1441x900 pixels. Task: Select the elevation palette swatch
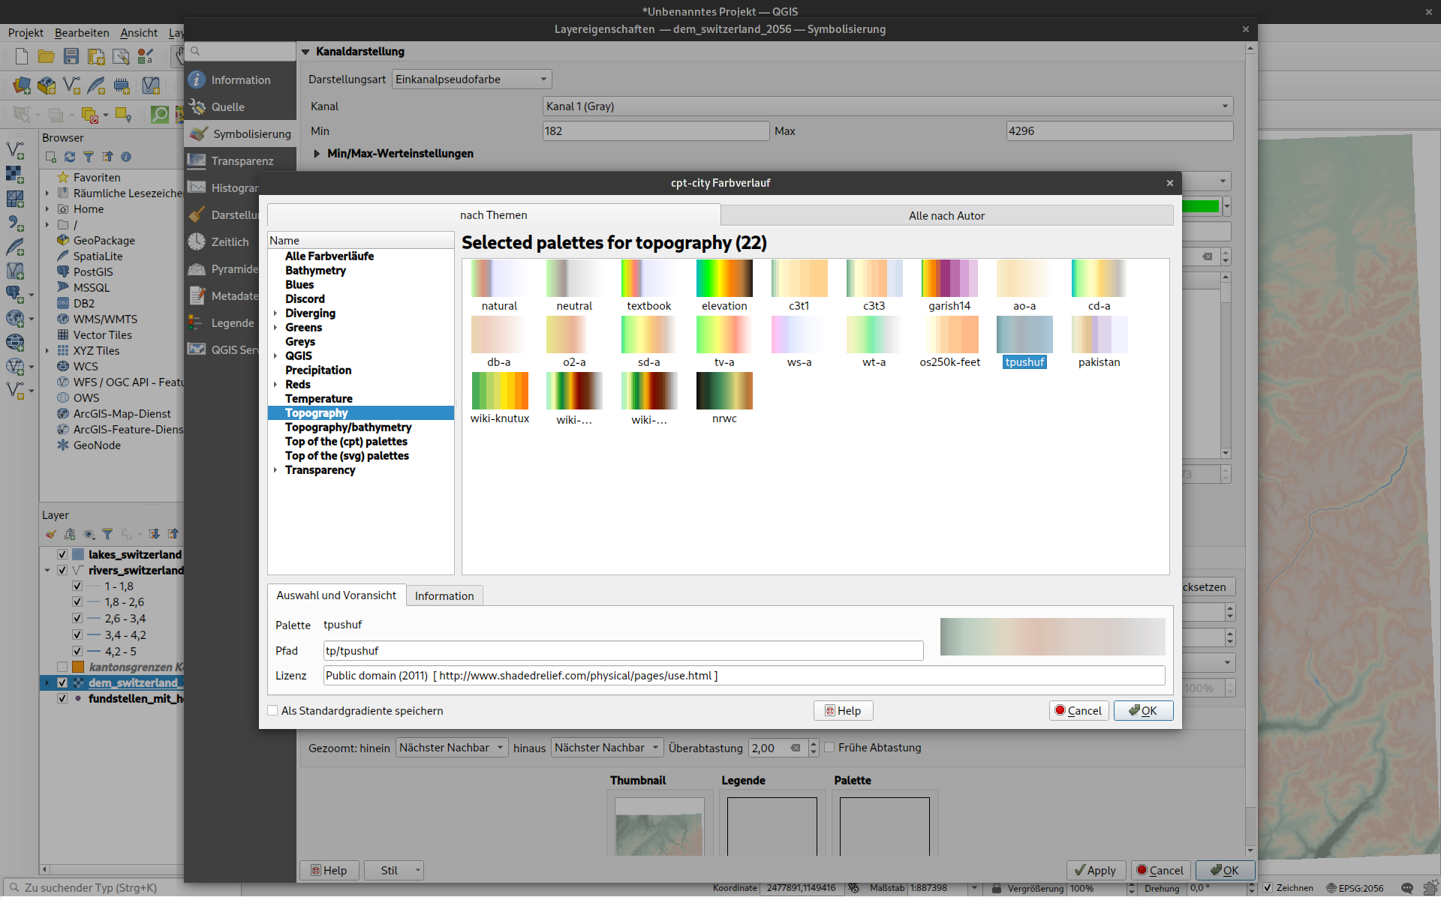pyautogui.click(x=724, y=279)
